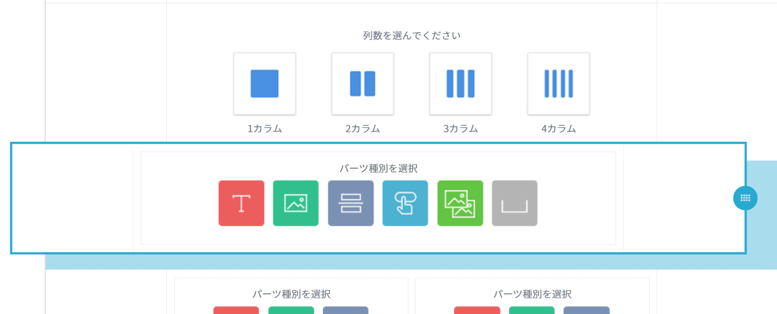
Task: Choose the 2カラム two-column layout icon
Action: [363, 84]
